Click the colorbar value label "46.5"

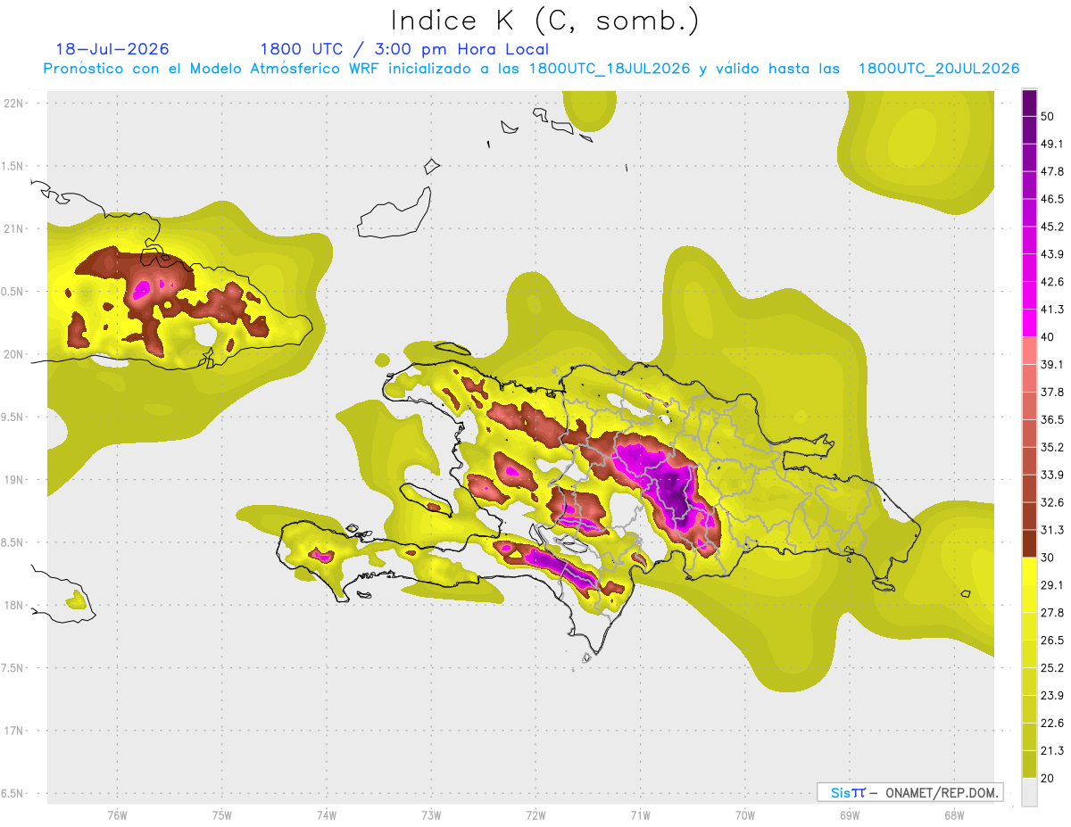(x=1051, y=199)
